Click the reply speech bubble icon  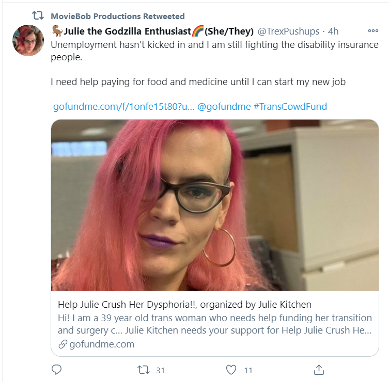[56, 370]
